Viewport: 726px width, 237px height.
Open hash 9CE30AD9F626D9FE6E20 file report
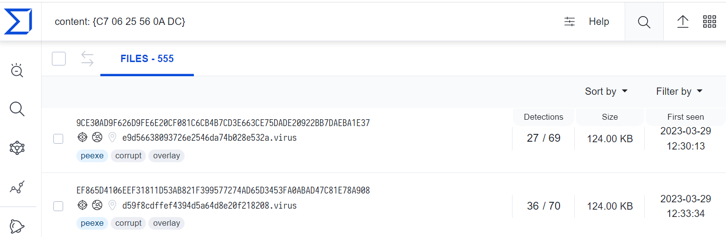pos(223,123)
